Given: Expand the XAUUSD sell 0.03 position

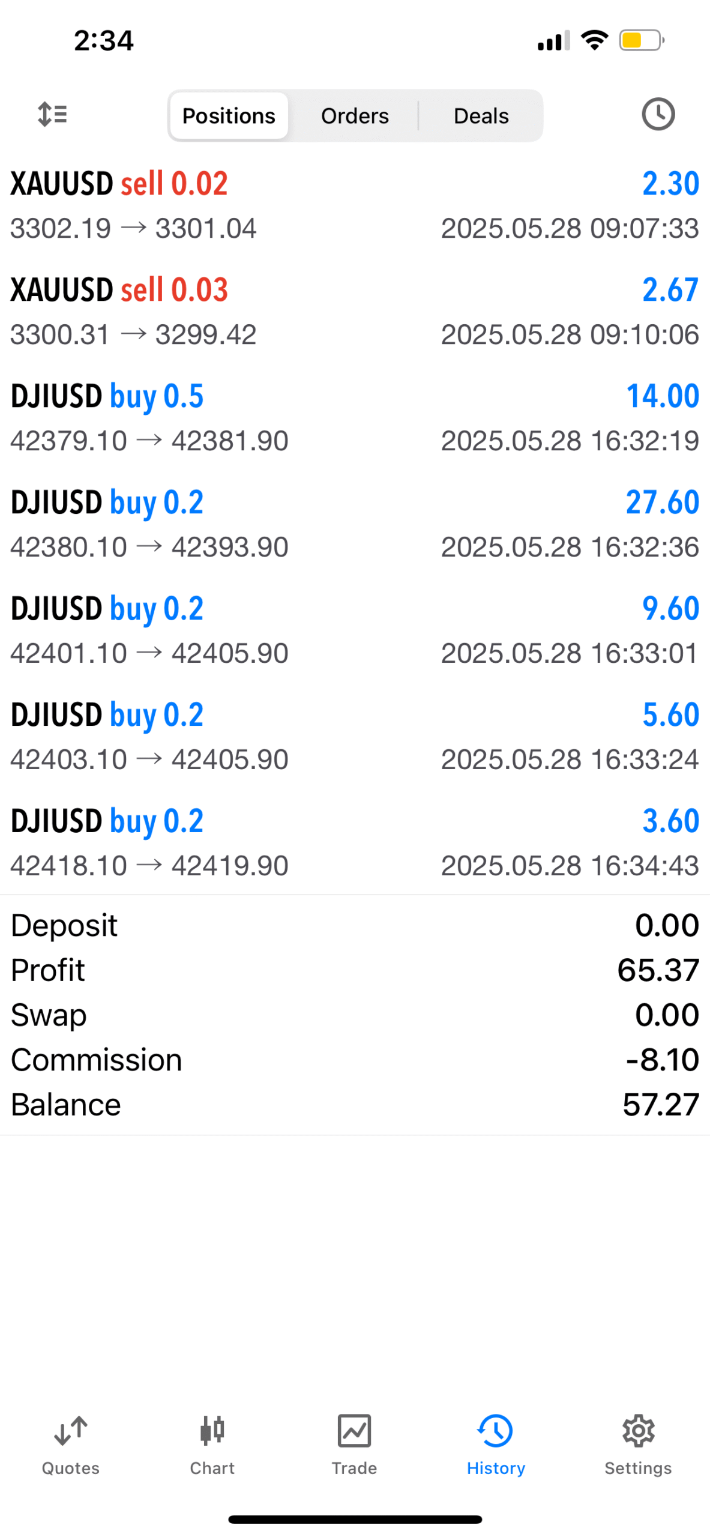Looking at the screenshot, I should [x=355, y=312].
